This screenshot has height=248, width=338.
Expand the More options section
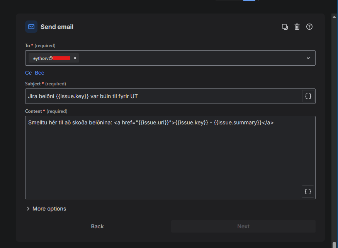[46, 209]
